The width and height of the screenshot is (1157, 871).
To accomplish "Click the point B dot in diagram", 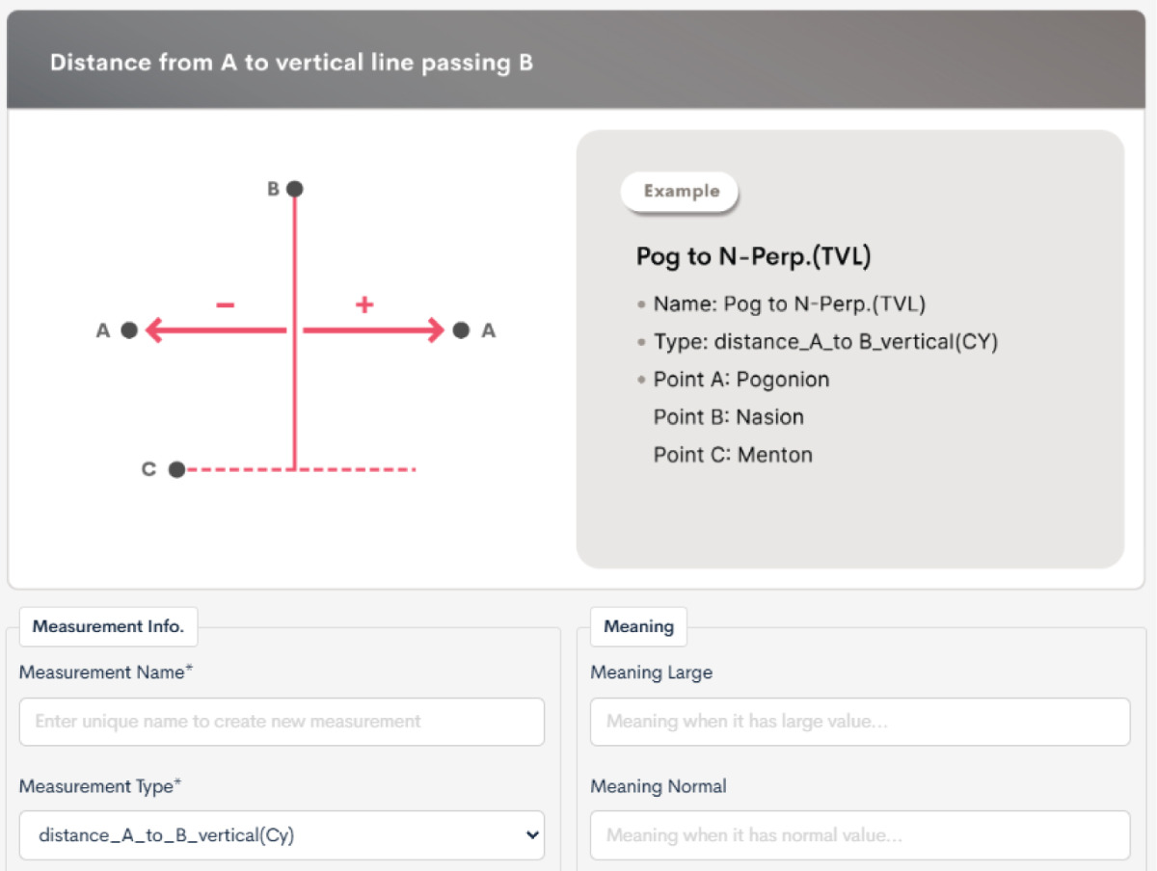I will (x=295, y=189).
